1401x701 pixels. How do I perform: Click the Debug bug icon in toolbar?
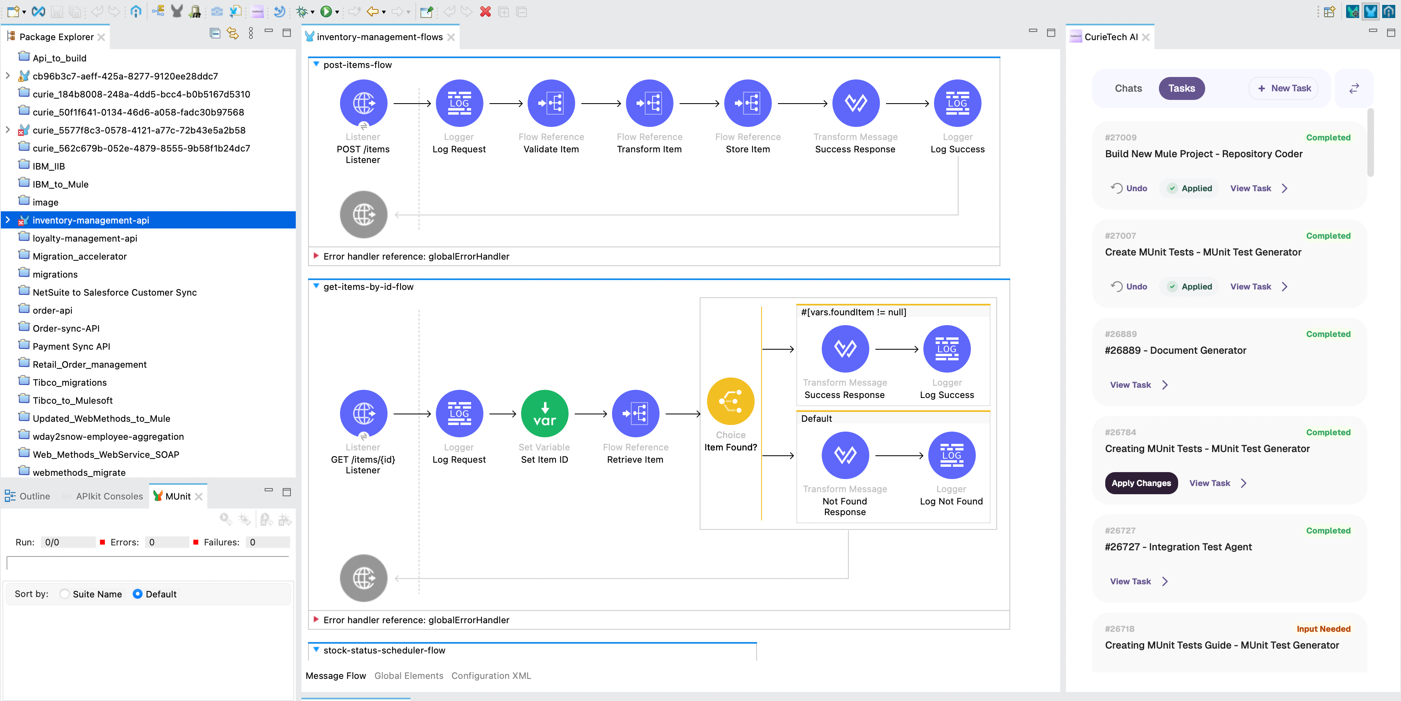click(x=302, y=11)
